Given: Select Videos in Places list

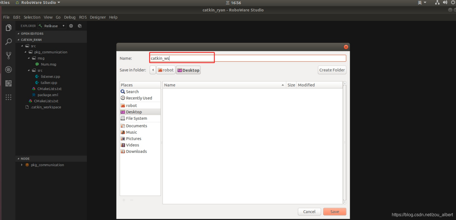Looking at the screenshot, I should (x=140, y=145).
